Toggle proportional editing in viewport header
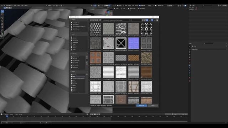 point(62,6)
